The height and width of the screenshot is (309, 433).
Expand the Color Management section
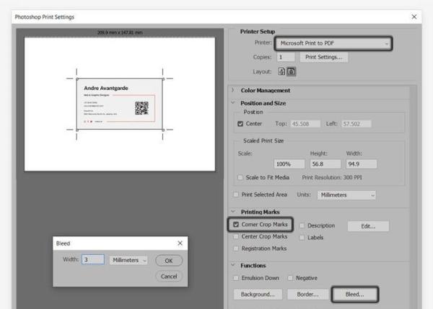[233, 90]
